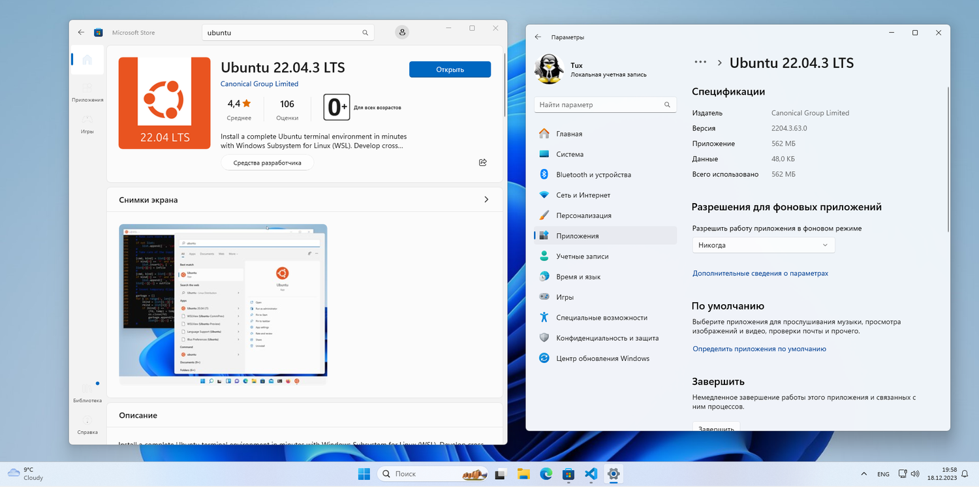This screenshot has height=487, width=979.
Task: Select Конфиденциальность и защита in Settings
Action: pyautogui.click(x=605, y=338)
